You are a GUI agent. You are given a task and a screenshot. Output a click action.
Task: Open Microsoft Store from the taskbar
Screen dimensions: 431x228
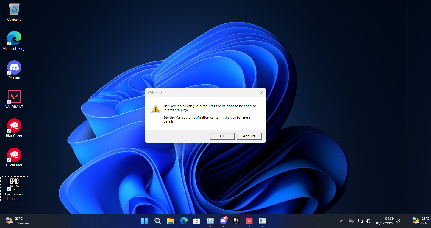coord(197,221)
